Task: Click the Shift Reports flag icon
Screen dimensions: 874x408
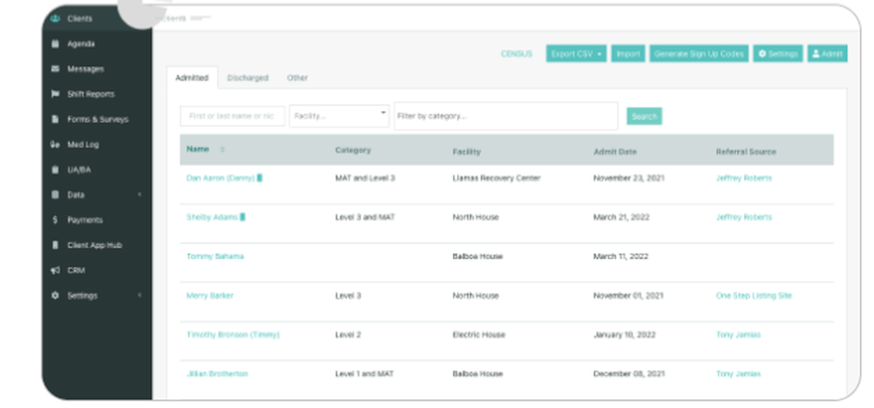Action: pyautogui.click(x=54, y=93)
